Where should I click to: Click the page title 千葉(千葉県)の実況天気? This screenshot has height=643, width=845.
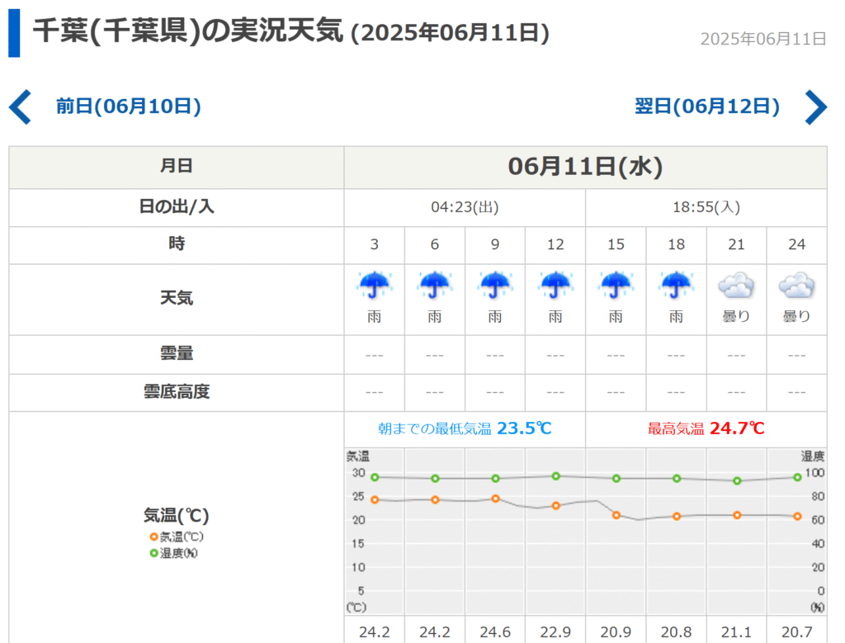click(187, 31)
